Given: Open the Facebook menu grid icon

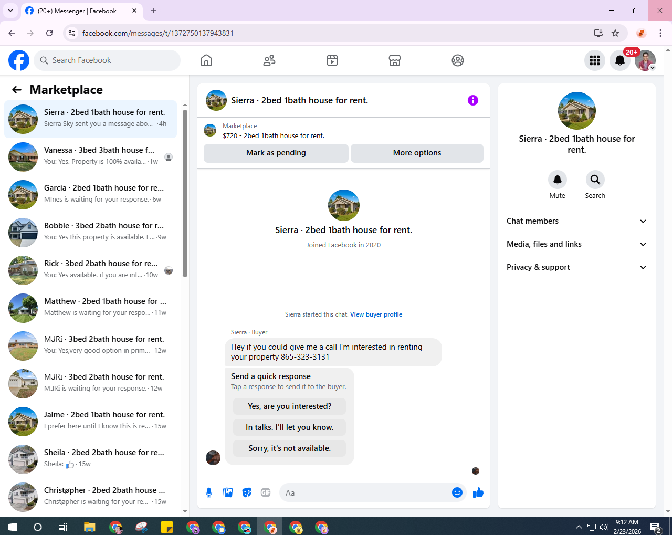Looking at the screenshot, I should coord(595,60).
